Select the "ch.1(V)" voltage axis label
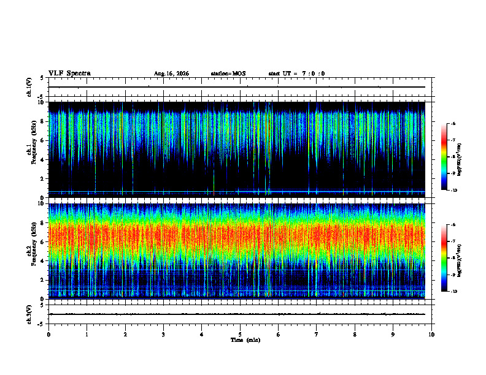This screenshot has height=375, width=486. coord(29,87)
